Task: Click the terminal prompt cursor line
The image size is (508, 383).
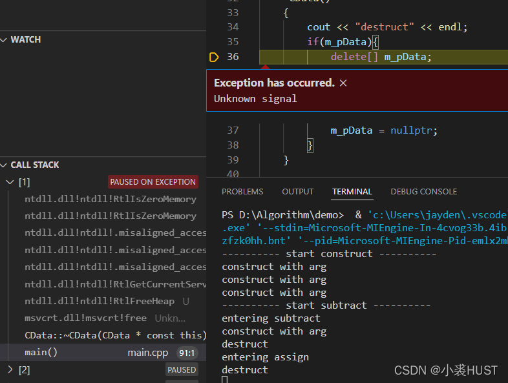Action: click(224, 380)
